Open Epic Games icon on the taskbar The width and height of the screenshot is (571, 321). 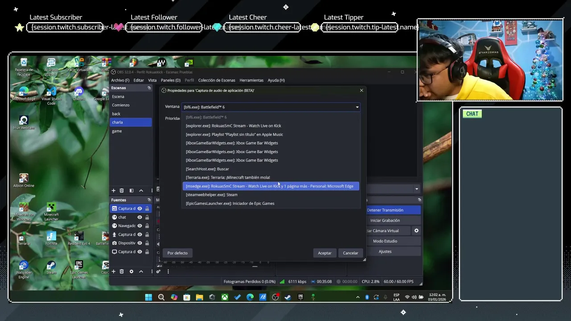point(301,297)
